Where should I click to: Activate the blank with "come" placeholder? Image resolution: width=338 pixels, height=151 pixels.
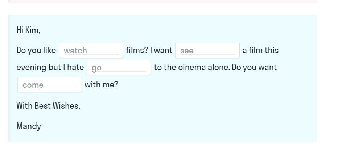click(49, 85)
